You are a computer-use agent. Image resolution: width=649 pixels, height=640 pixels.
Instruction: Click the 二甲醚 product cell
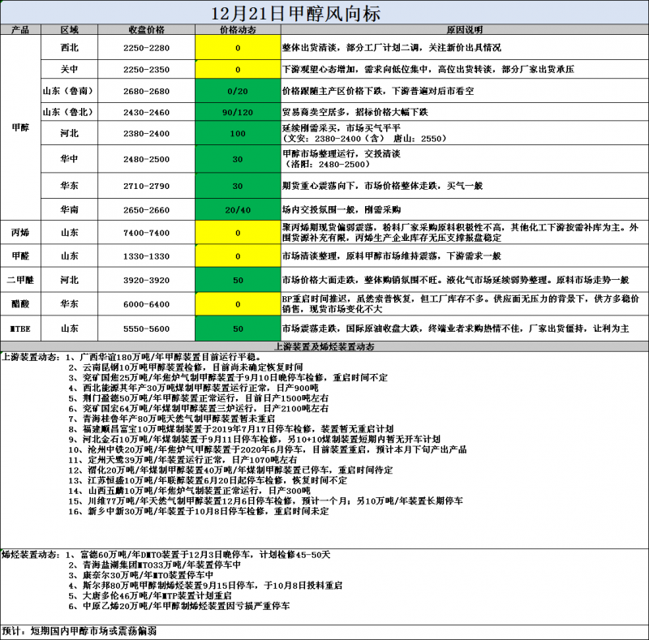[x=20, y=280]
